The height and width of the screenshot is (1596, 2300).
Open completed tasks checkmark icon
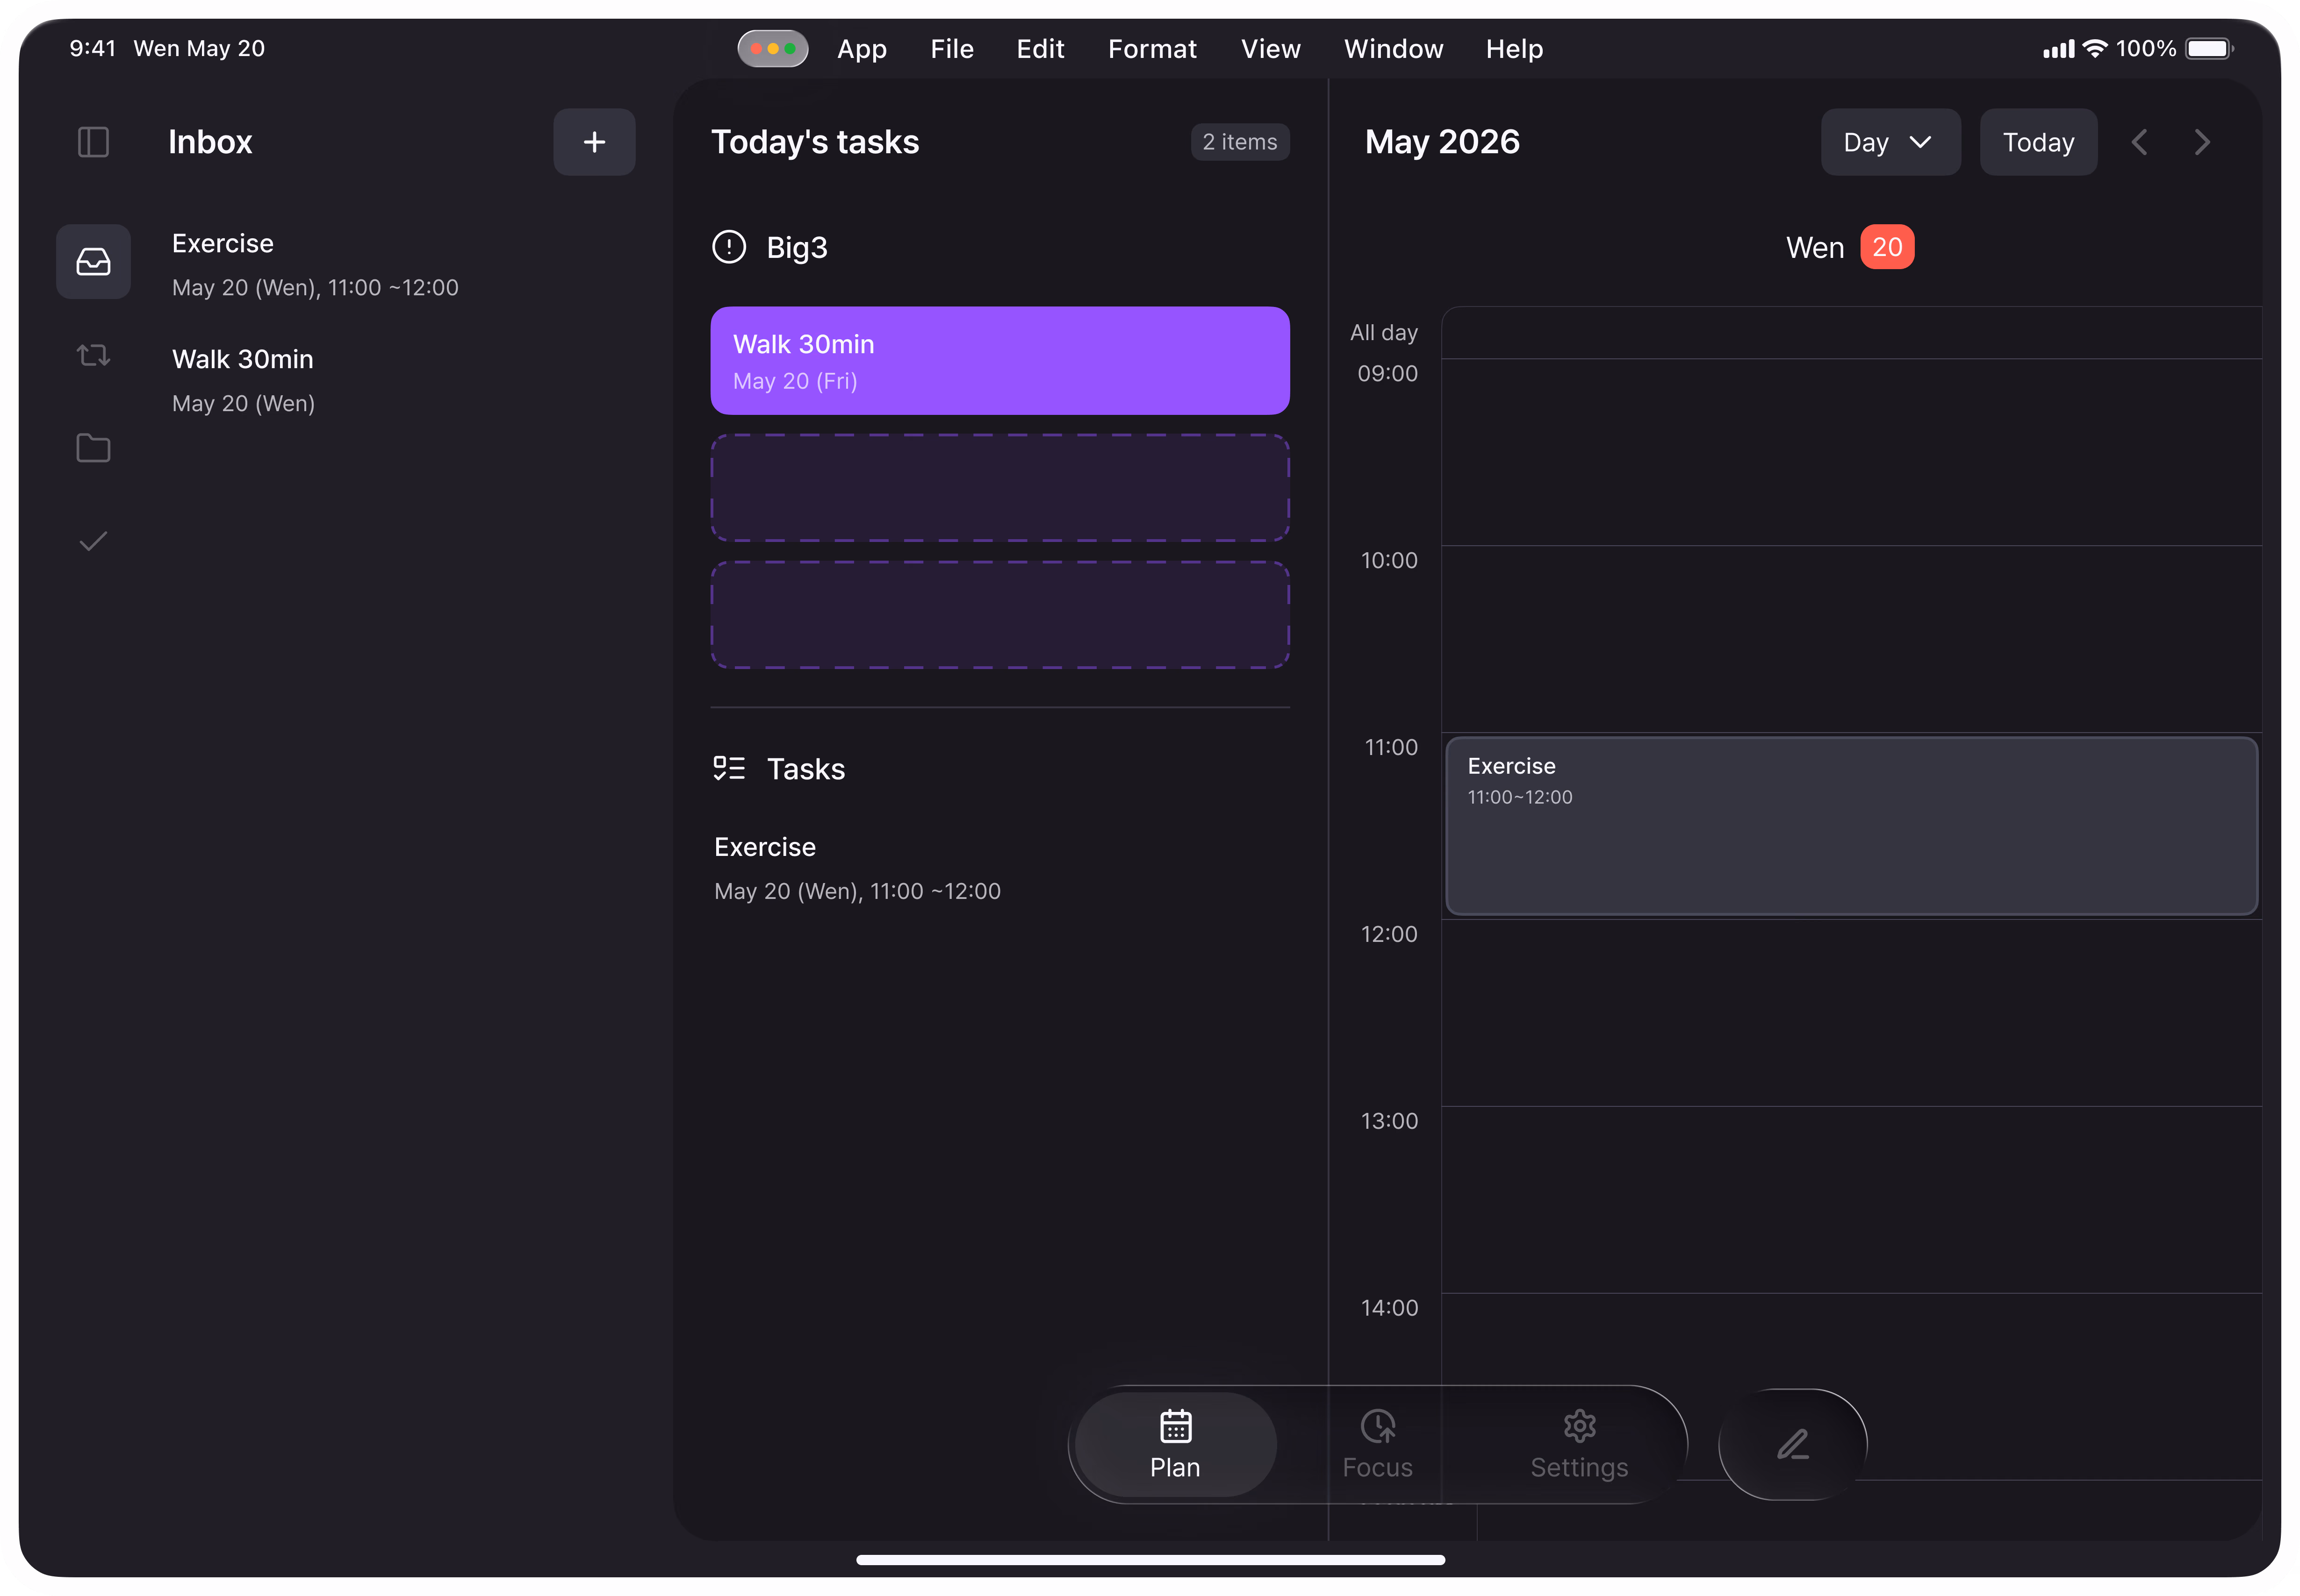[93, 541]
